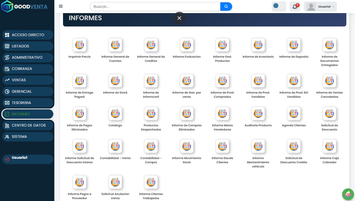Open Informe Deuda Clientes icon
This screenshot has width=355, height=201.
[x=222, y=146]
